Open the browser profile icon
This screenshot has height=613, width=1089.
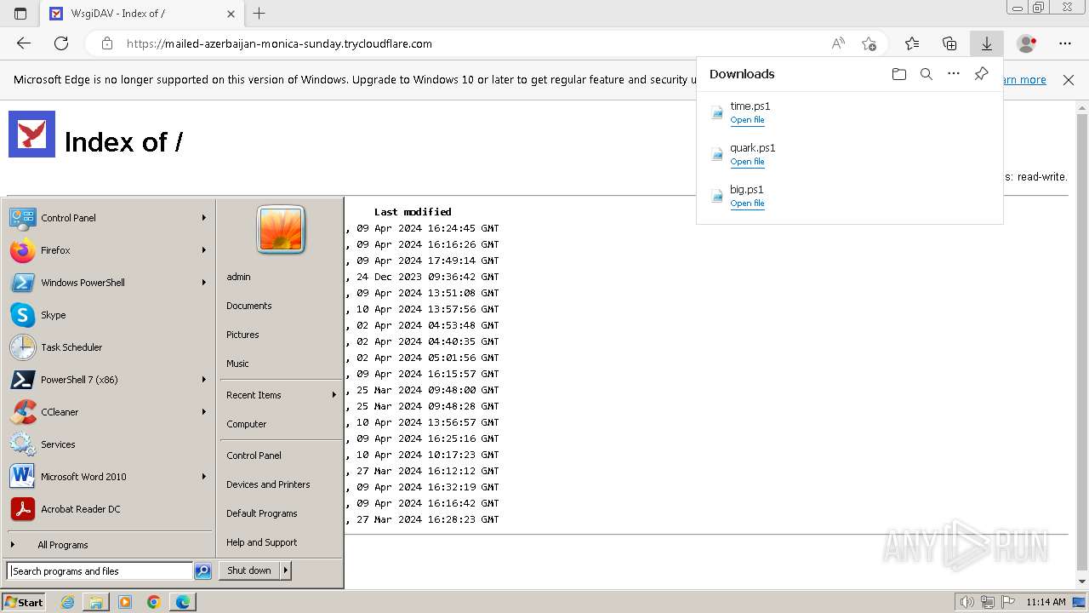point(1027,43)
